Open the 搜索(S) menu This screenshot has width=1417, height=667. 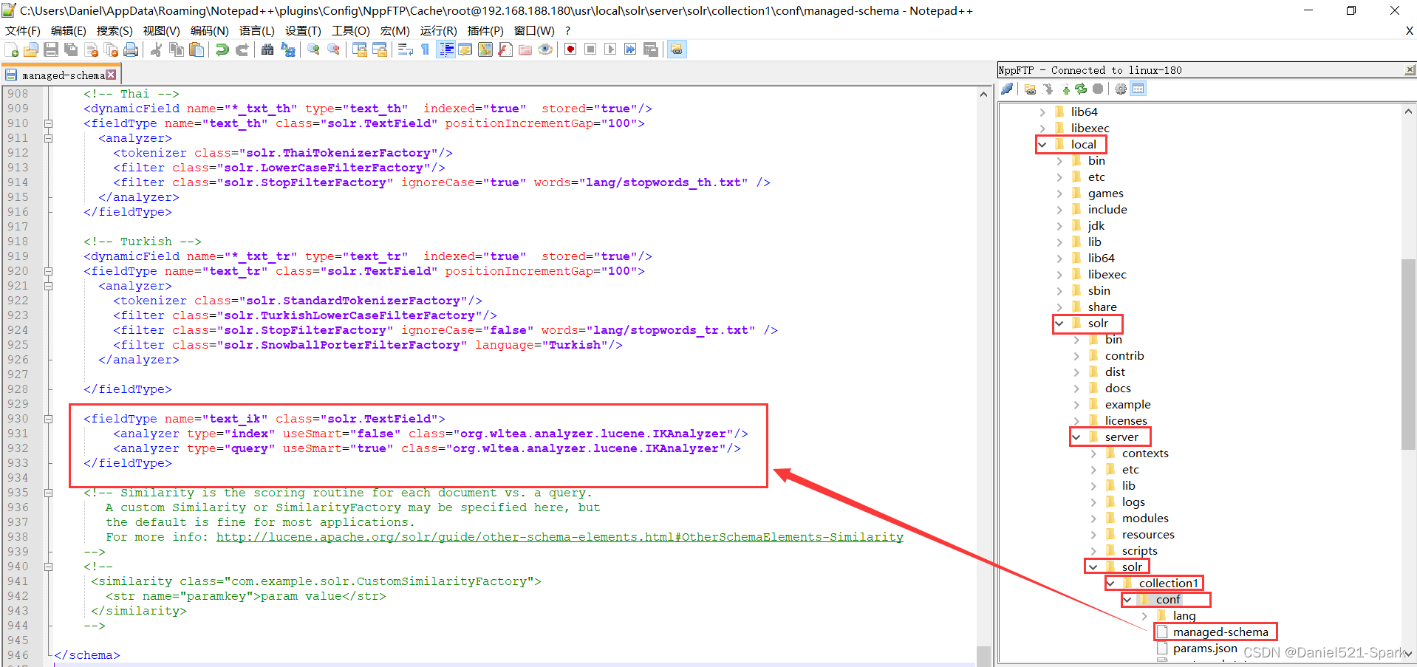(x=115, y=30)
